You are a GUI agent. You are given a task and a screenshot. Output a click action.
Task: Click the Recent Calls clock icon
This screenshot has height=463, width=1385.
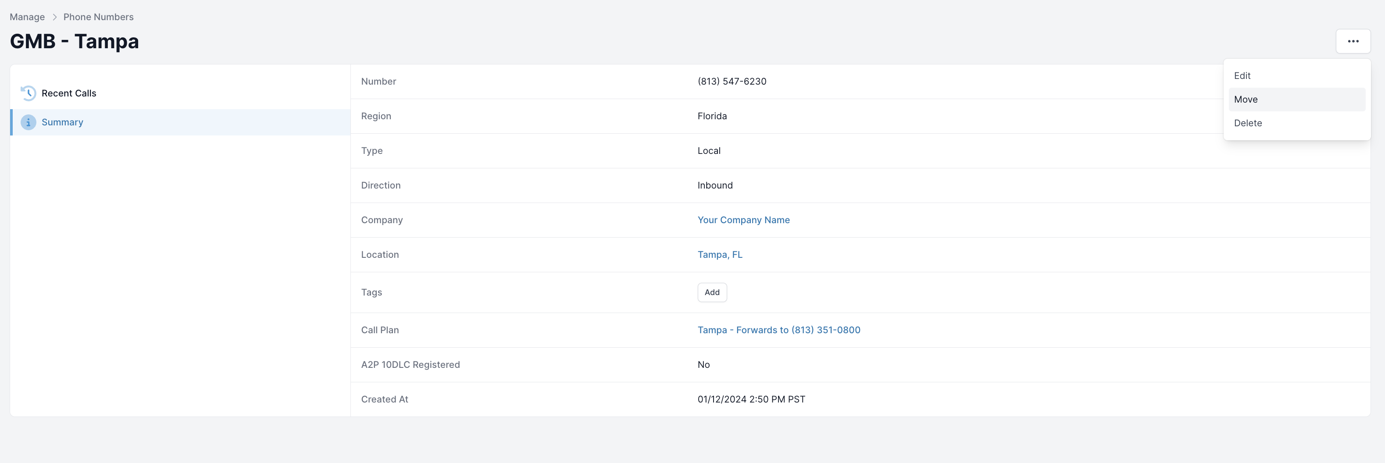tap(28, 93)
